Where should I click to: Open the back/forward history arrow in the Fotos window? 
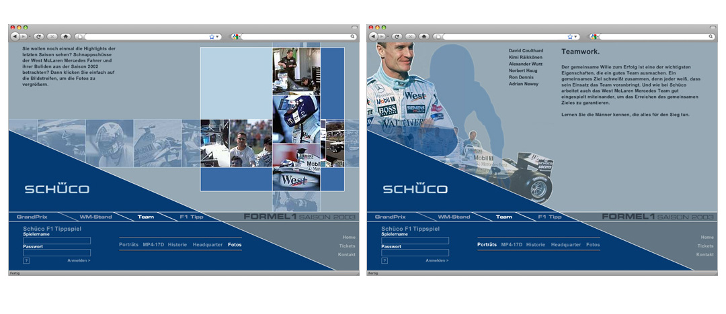pyautogui.click(x=30, y=36)
